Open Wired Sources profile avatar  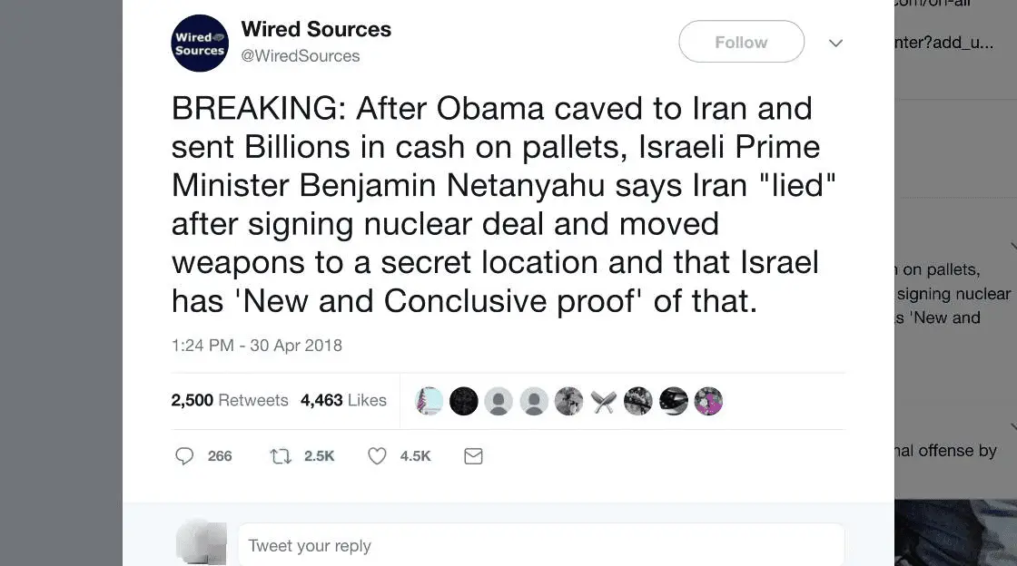click(199, 44)
